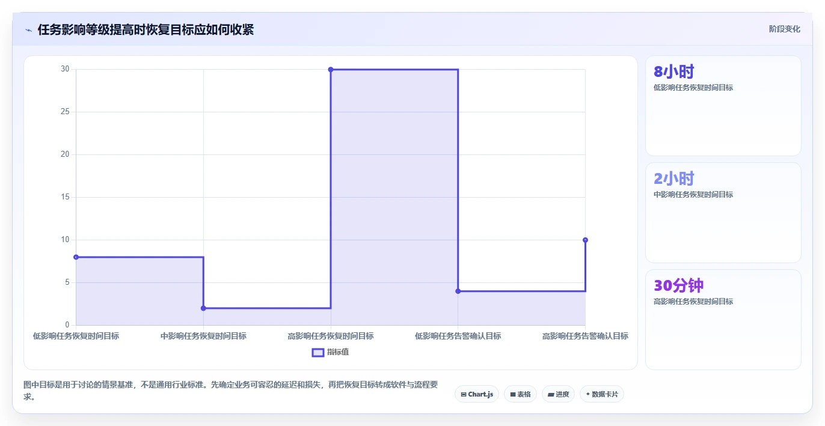Open the 8小时 data card
This screenshot has height=426, width=825.
point(723,106)
